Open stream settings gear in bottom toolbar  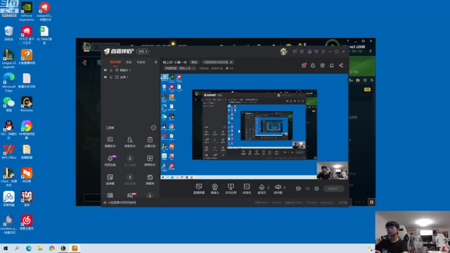(x=317, y=189)
